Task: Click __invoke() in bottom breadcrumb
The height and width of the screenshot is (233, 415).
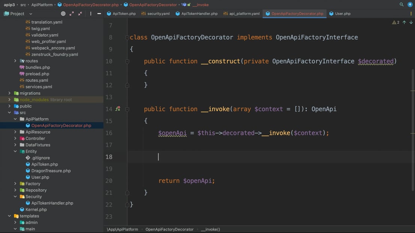Action: click(x=210, y=229)
